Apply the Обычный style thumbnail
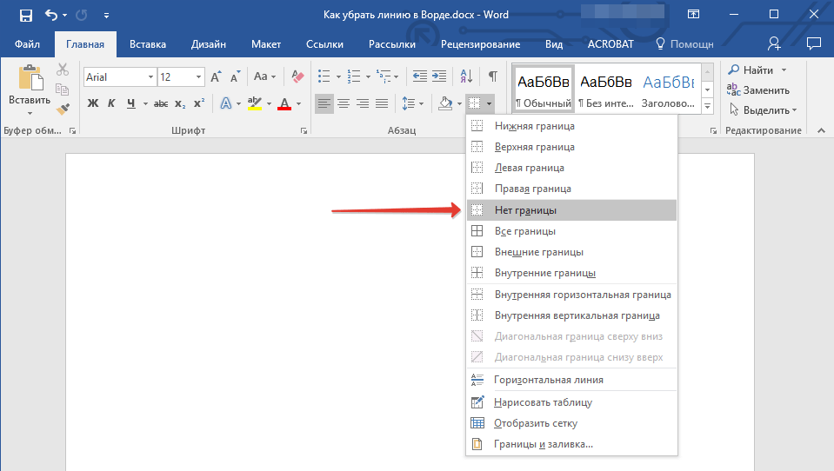Screen dimensions: 834x471 coord(544,89)
